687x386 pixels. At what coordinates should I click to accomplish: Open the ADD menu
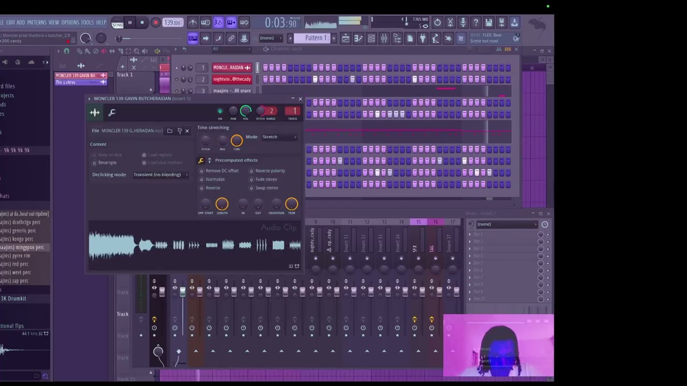click(x=21, y=23)
